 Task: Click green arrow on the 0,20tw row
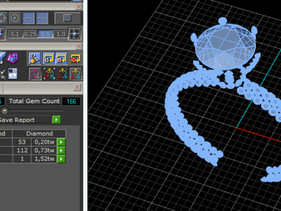(61, 142)
